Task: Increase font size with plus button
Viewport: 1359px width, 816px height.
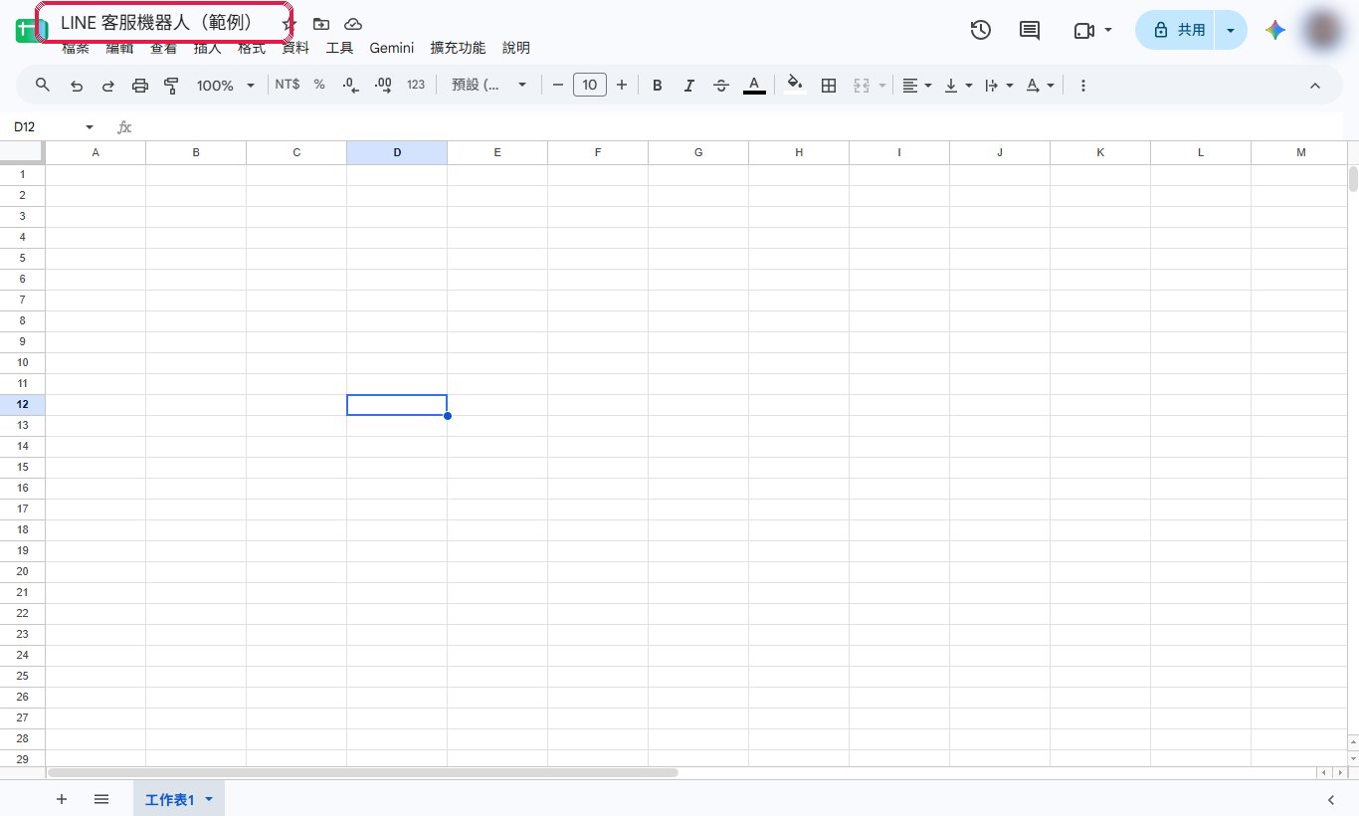Action: pyautogui.click(x=622, y=86)
